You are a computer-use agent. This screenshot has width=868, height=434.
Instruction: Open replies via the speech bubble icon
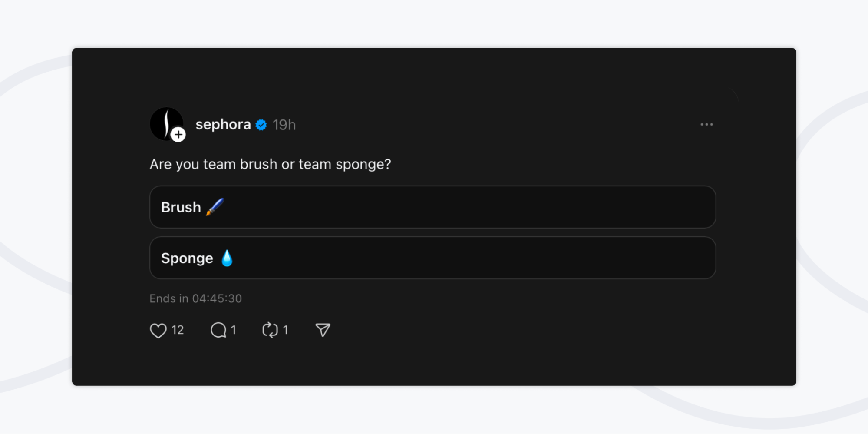(218, 330)
